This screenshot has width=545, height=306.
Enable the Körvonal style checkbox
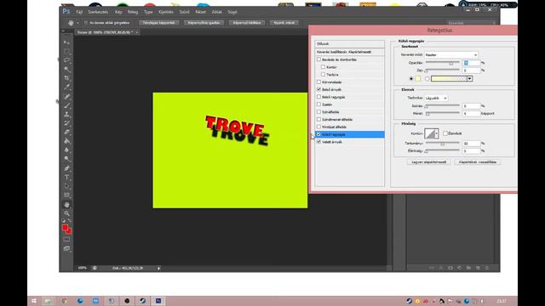(318, 82)
